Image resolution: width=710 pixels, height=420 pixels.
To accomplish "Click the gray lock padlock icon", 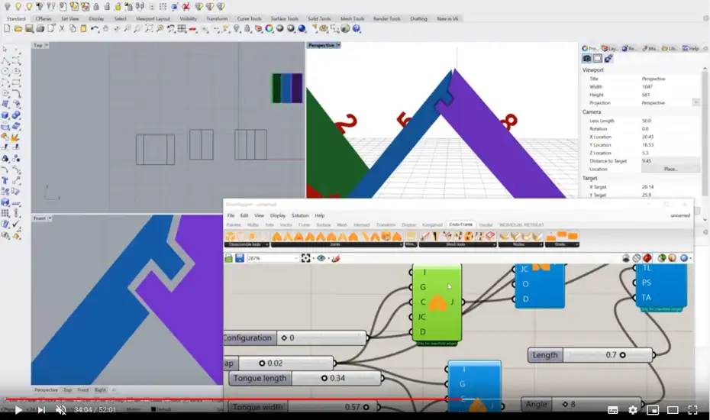I will coord(96,6).
